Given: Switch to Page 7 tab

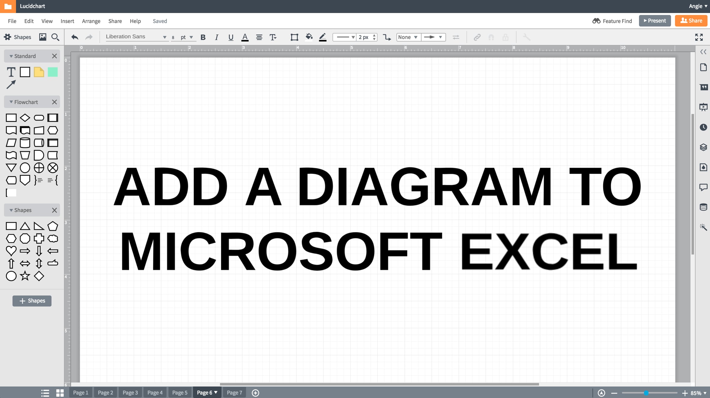Looking at the screenshot, I should [x=234, y=393].
